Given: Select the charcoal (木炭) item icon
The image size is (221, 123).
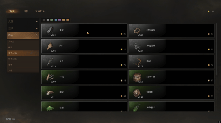Looking at the screenshot, I should 50,31.
